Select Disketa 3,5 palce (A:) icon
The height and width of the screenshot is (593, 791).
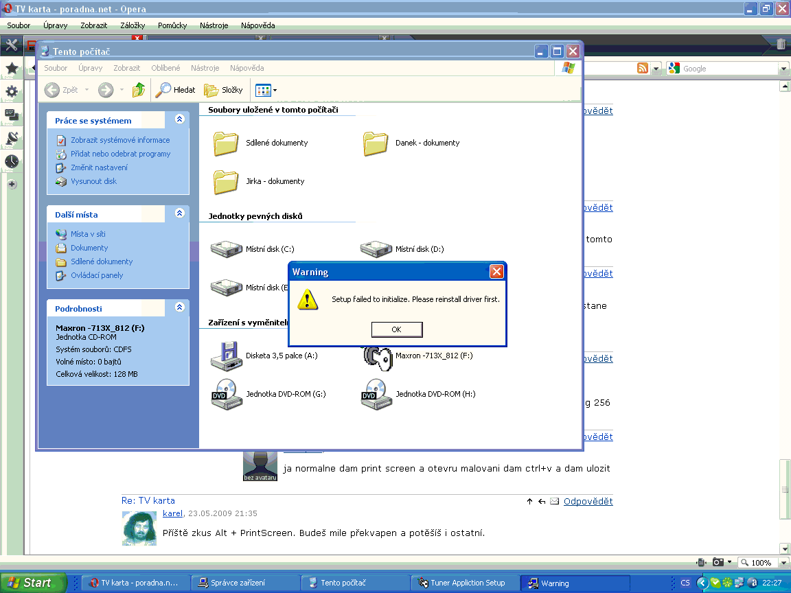(x=226, y=356)
